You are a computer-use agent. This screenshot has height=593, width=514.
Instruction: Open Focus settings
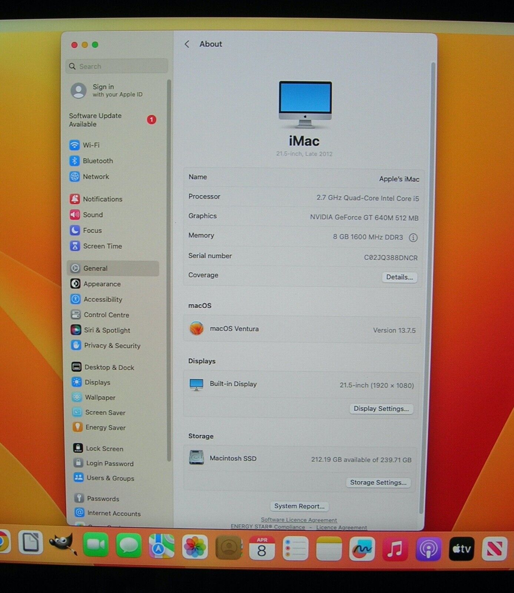tap(86, 231)
